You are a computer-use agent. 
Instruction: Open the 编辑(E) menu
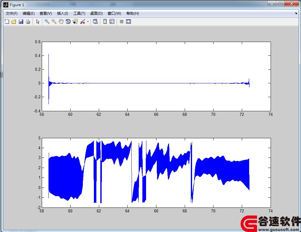click(29, 13)
